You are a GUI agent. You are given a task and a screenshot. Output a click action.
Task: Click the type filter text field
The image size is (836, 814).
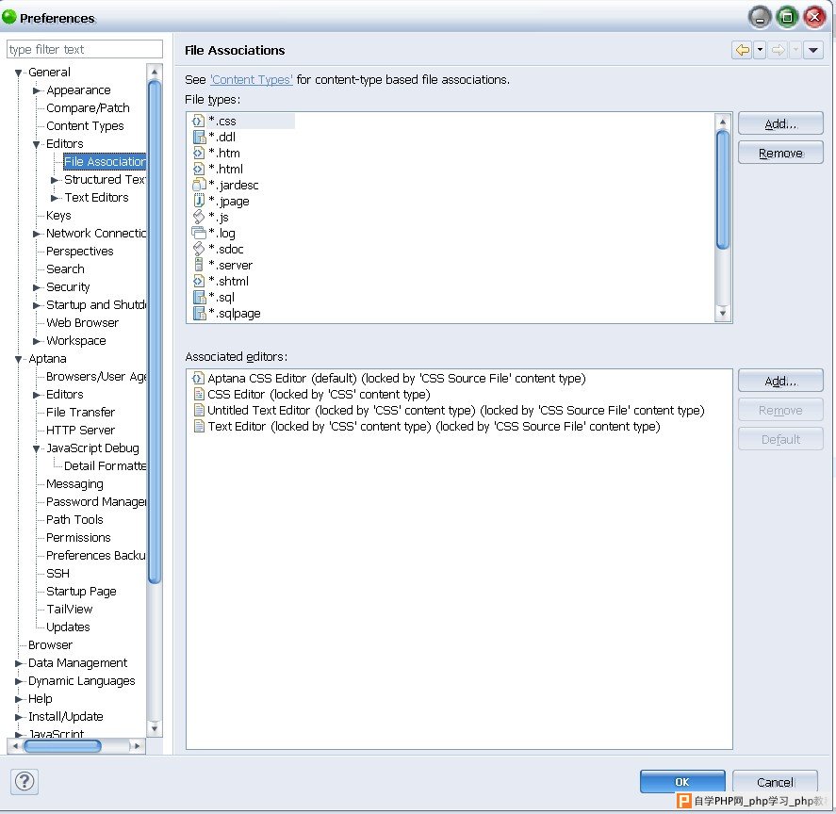pyautogui.click(x=85, y=49)
